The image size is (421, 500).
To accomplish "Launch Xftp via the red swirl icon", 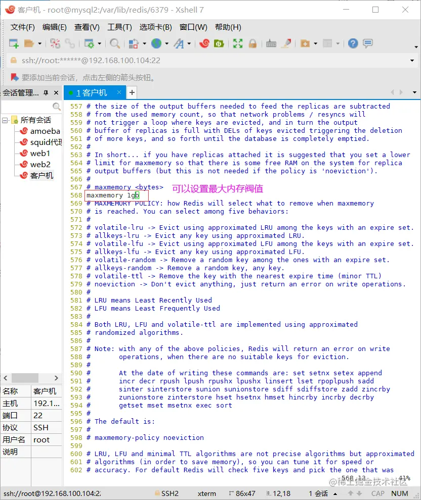I will 204,43.
